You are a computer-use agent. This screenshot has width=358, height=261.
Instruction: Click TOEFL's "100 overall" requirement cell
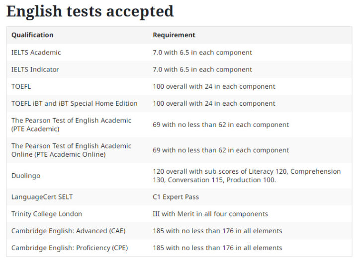click(x=214, y=86)
